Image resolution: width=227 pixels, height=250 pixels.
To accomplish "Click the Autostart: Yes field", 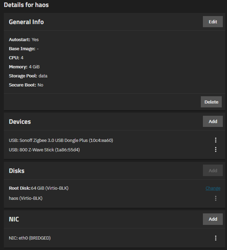I will tap(24, 39).
